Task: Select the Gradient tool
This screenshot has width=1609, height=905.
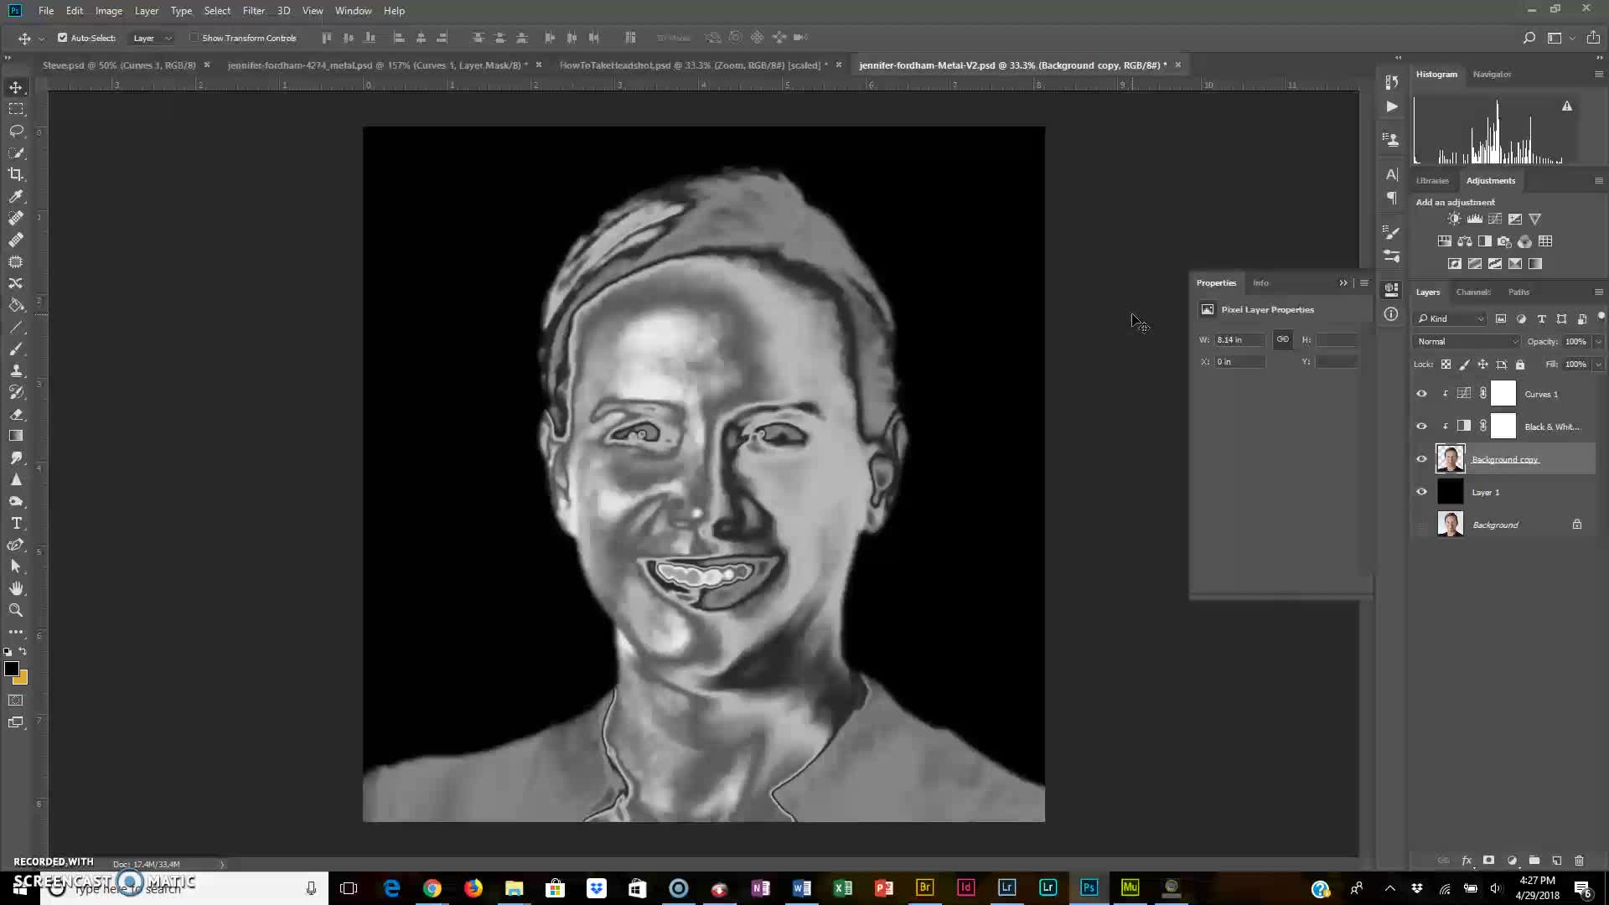Action: pyautogui.click(x=16, y=436)
